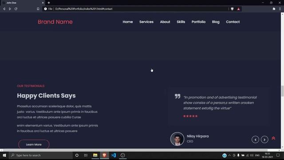Open the About nav link
Screen dimensions: 284x160
165,22
